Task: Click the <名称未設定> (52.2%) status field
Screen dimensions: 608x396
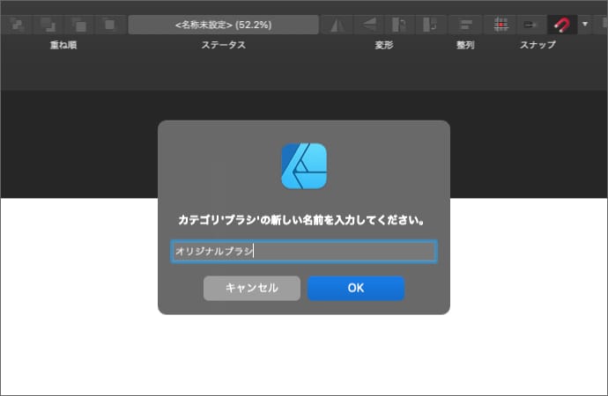Action: 222,24
